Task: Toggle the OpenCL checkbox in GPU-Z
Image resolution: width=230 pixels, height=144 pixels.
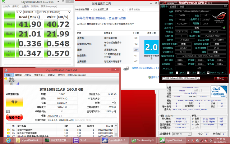Action: [x=177, y=73]
